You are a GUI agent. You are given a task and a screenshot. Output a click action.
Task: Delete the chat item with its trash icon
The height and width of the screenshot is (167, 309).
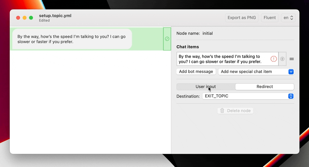(x=282, y=59)
